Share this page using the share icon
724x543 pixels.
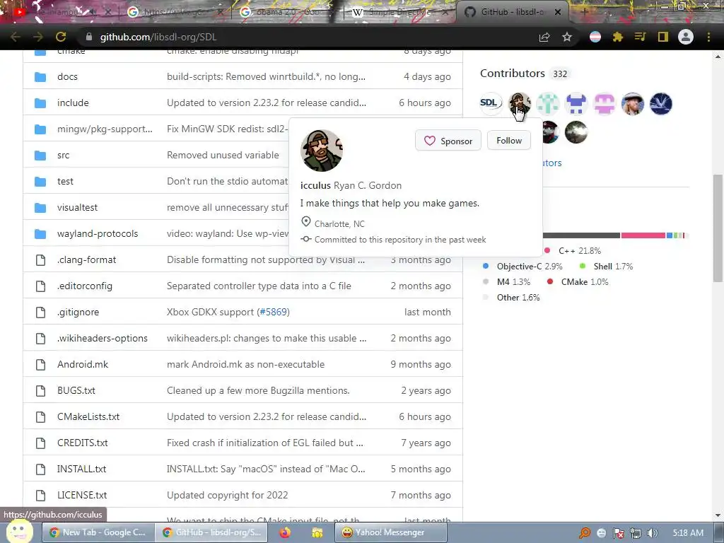[x=544, y=37]
